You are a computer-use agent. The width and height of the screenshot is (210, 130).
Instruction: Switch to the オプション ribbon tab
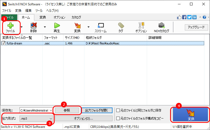pyautogui.click(x=59, y=17)
